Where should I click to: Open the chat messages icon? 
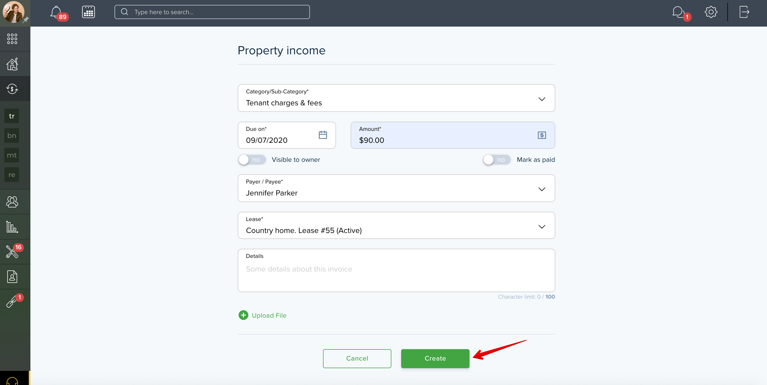[x=678, y=12]
